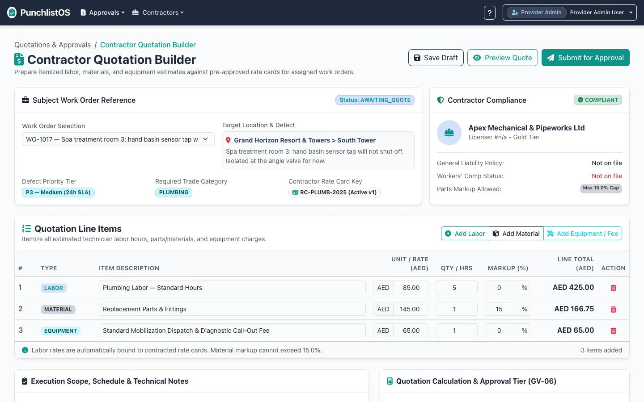The height and width of the screenshot is (402, 644).
Task: Open the help question mark icon
Action: pos(490,13)
